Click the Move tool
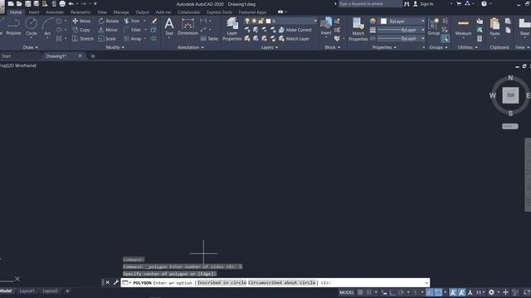This screenshot has height=298, width=531. point(81,21)
